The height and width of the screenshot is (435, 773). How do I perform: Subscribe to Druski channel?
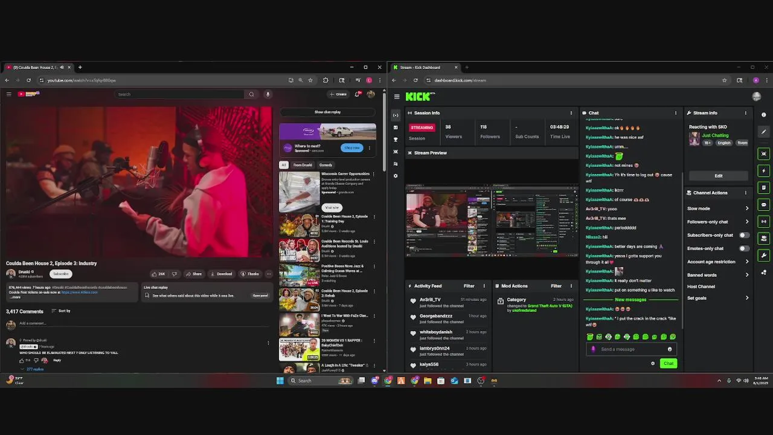click(x=60, y=274)
